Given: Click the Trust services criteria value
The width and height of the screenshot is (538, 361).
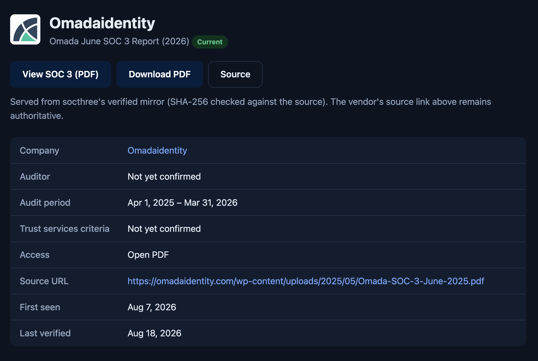Looking at the screenshot, I should point(164,229).
